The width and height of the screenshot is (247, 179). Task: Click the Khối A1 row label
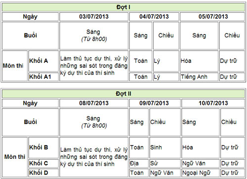43,77
